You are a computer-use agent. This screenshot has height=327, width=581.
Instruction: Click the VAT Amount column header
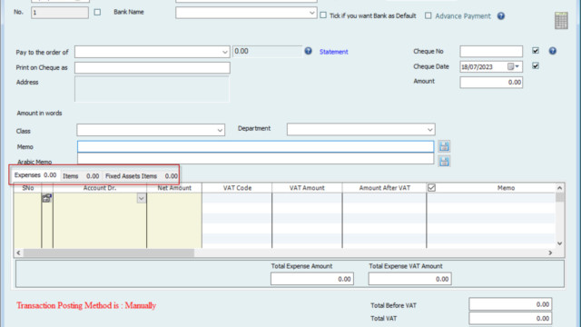(307, 188)
